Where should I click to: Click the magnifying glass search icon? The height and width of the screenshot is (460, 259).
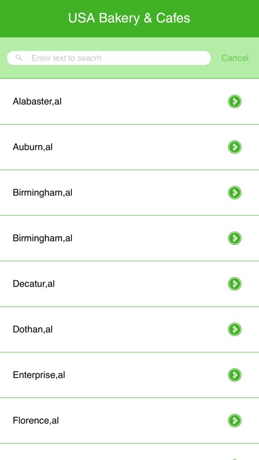click(x=19, y=58)
